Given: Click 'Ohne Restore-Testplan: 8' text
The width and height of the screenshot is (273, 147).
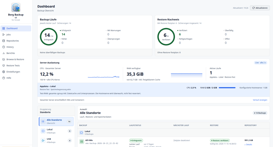Looking at the screenshot, I should click(x=169, y=52).
